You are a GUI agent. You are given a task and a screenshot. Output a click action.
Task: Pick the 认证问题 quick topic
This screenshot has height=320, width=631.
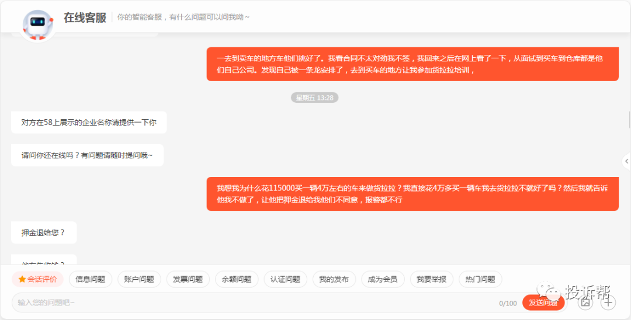pyautogui.click(x=285, y=279)
